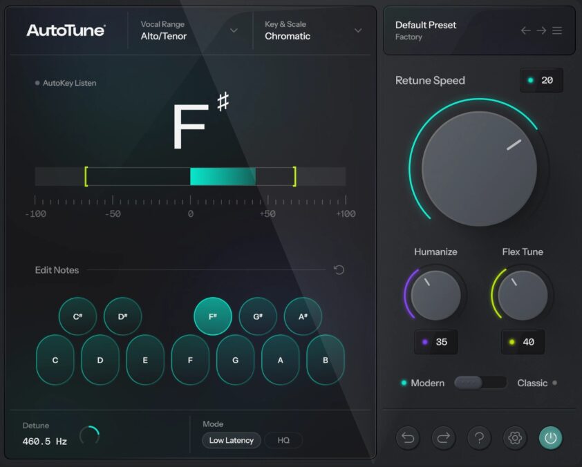
Task: Reset edited notes with the circular arrow icon
Action: coord(339,269)
